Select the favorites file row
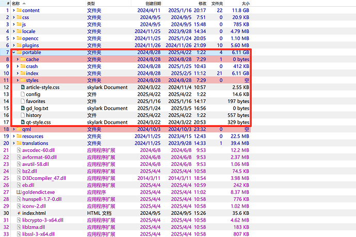 pyautogui.click(x=37, y=101)
